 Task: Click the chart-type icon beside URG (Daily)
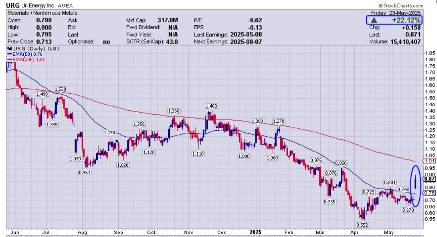click(x=10, y=49)
